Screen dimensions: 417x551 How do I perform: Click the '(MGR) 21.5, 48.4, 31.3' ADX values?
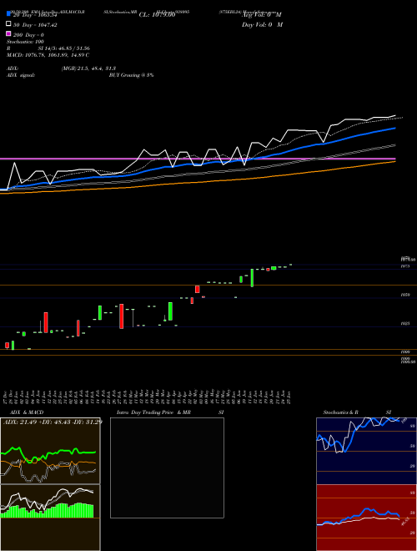tap(88, 68)
